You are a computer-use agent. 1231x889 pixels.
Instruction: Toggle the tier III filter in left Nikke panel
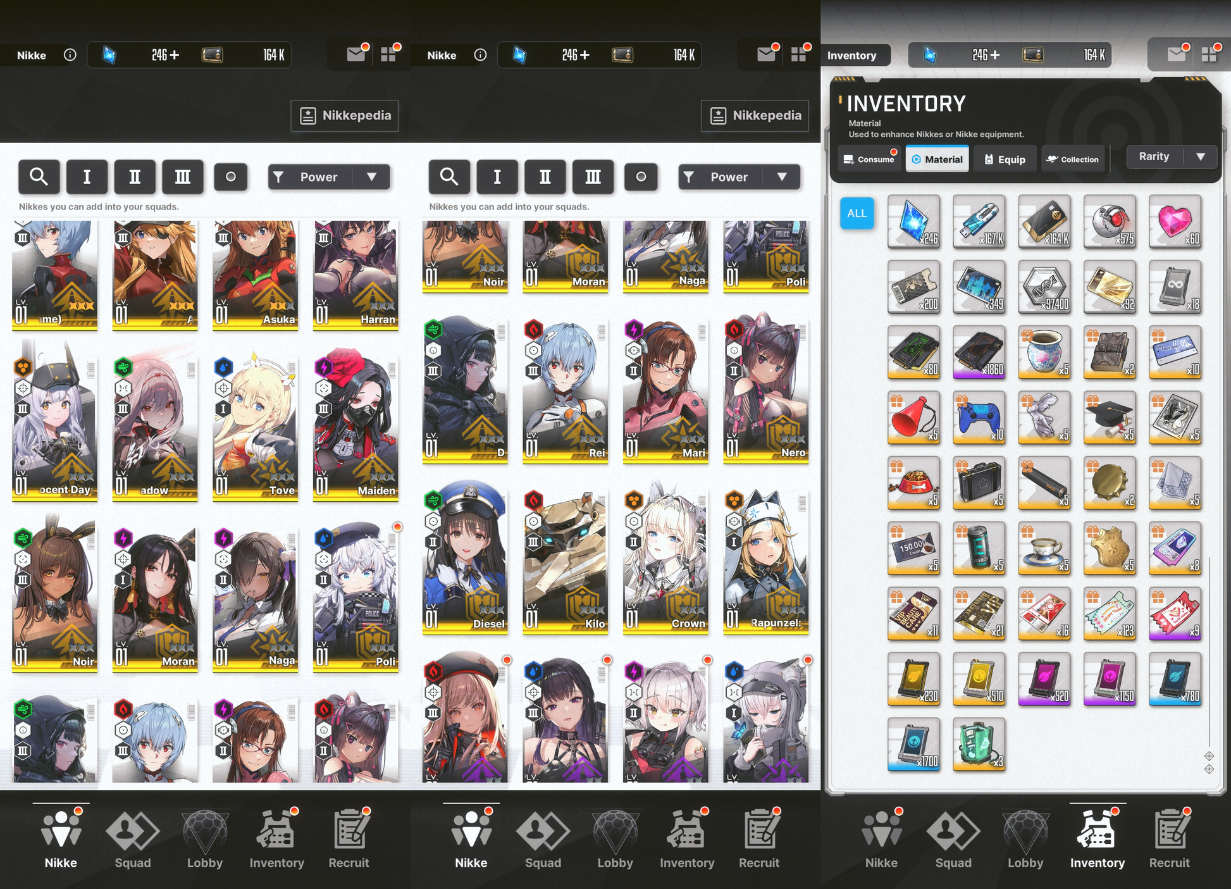coord(183,177)
